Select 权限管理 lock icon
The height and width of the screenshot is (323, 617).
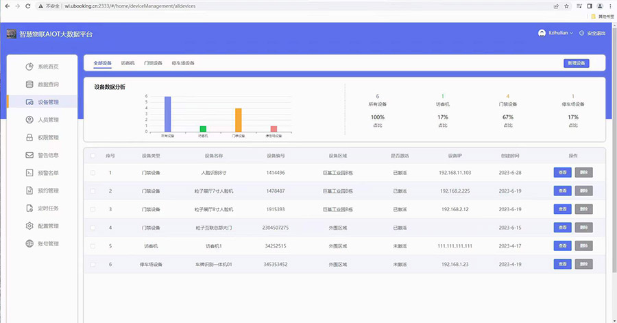click(29, 137)
